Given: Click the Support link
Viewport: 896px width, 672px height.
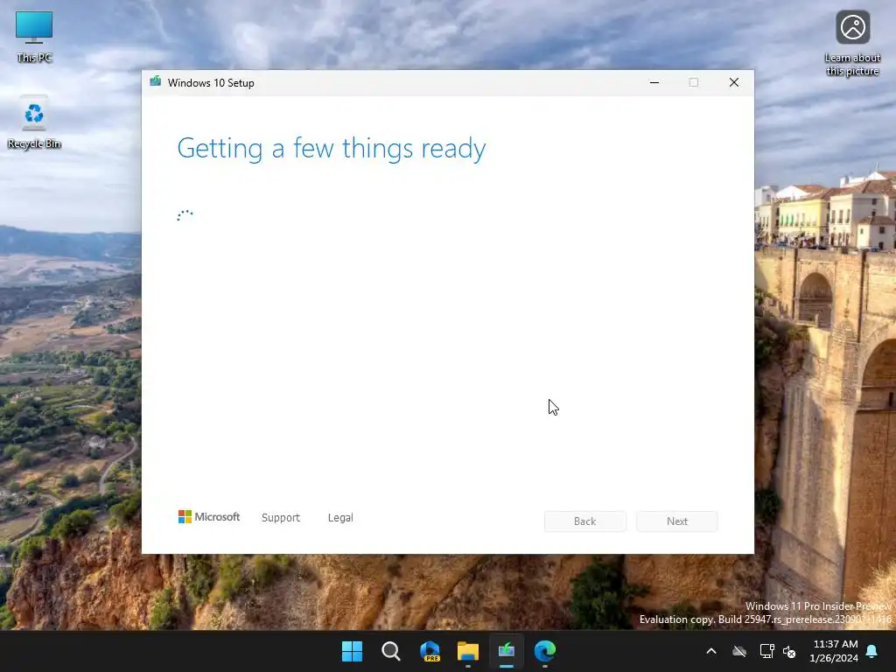Looking at the screenshot, I should 281,518.
